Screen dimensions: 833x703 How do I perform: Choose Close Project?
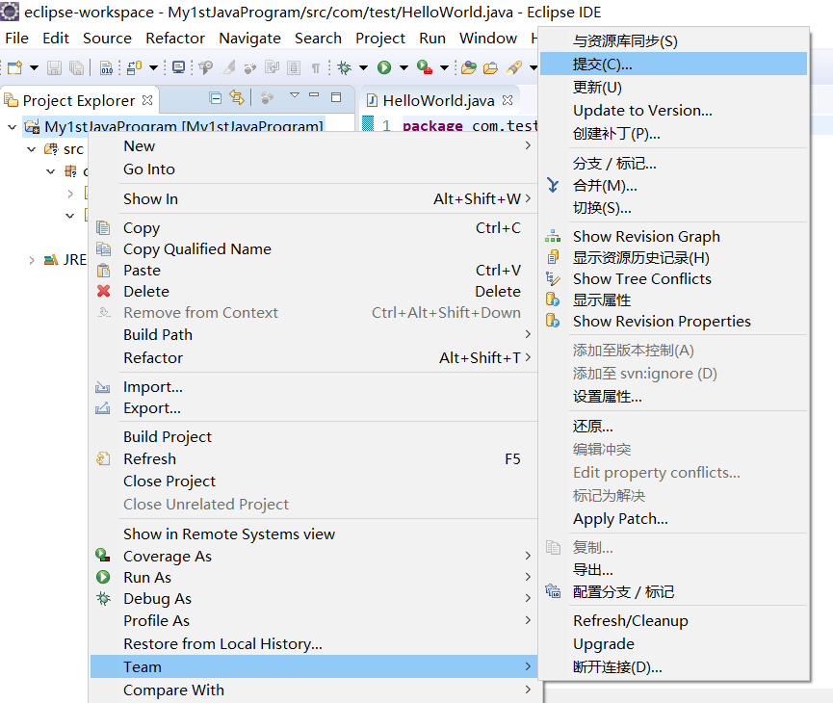click(x=313, y=482)
